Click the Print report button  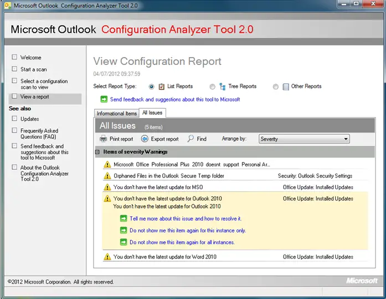(116, 139)
